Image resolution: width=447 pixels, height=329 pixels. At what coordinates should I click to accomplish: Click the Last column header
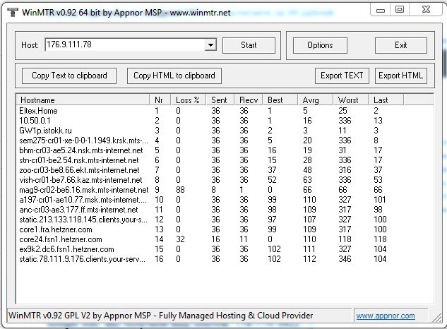coord(386,100)
